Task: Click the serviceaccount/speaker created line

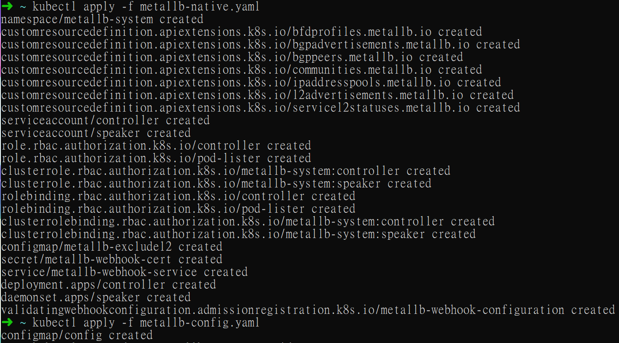Action: coord(96,133)
